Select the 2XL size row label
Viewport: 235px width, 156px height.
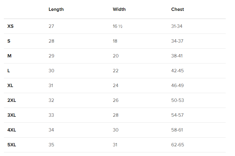(11, 100)
